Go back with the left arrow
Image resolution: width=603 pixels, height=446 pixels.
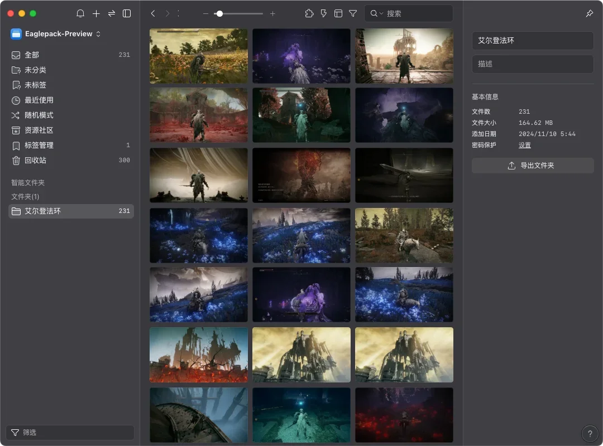click(153, 13)
